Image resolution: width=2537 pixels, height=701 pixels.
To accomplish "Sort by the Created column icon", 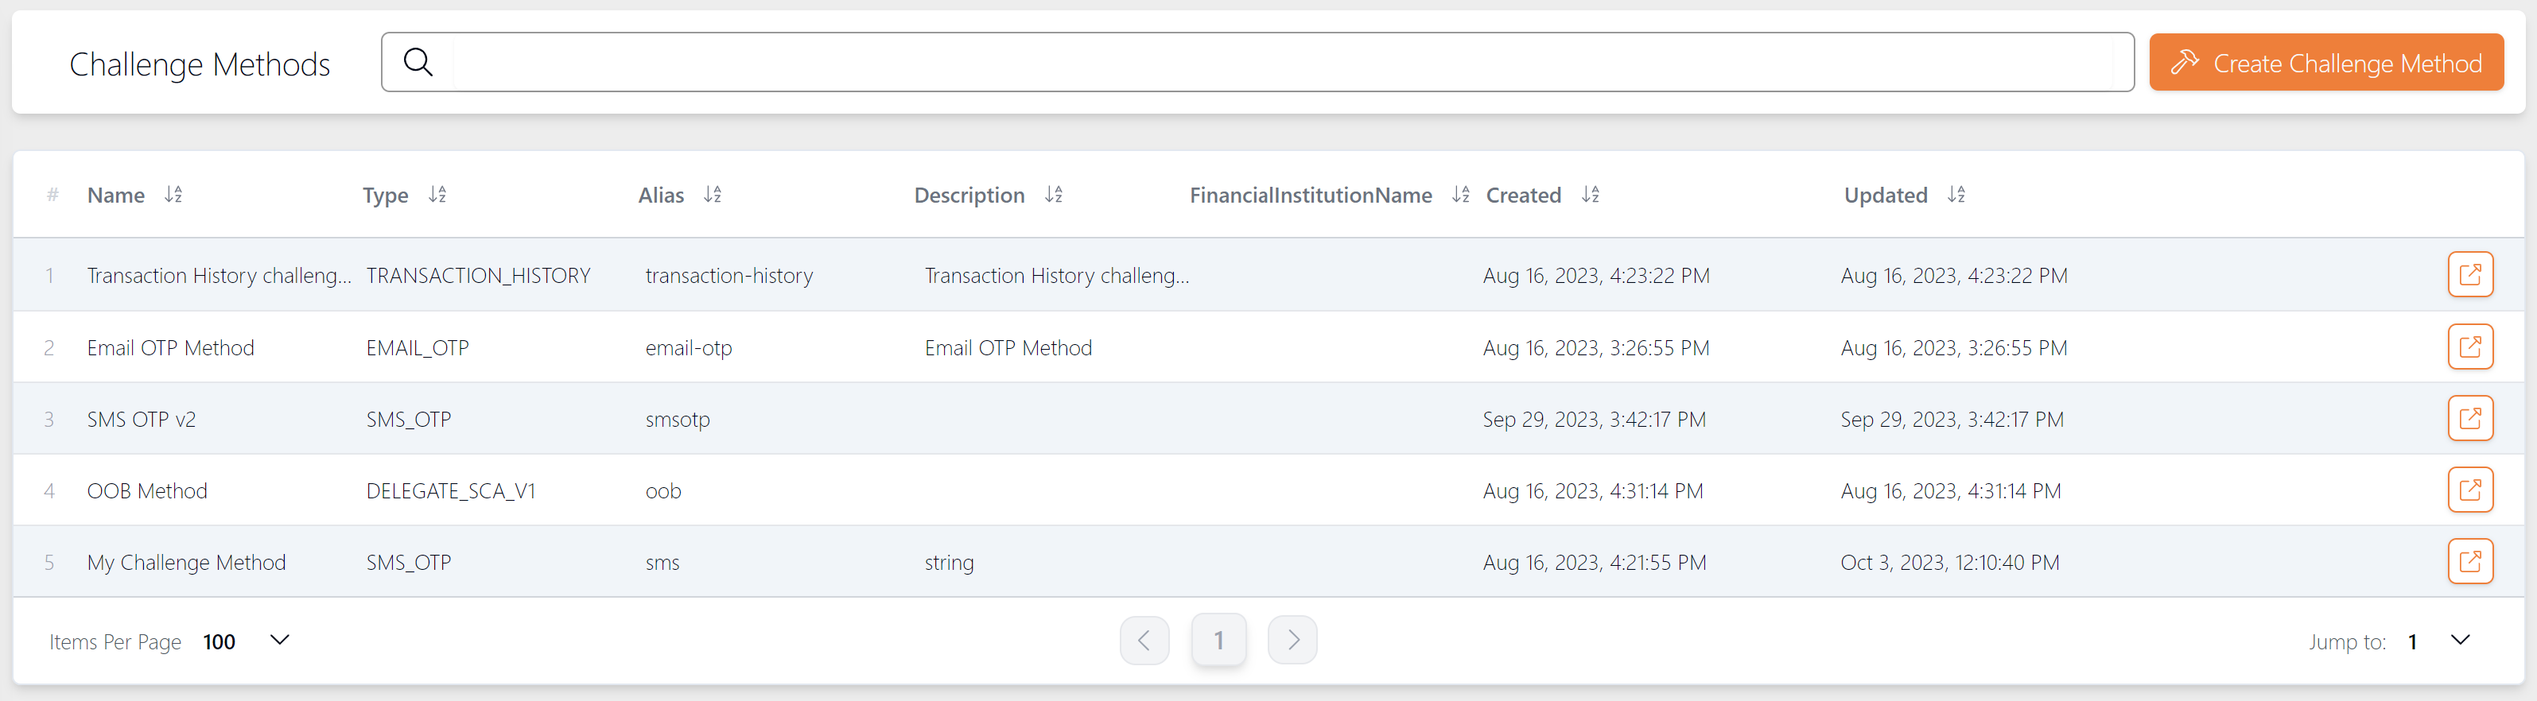I will (x=1590, y=194).
